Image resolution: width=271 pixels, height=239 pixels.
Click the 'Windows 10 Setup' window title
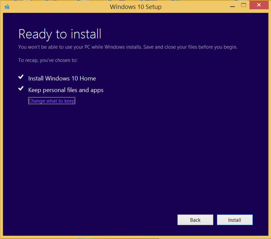(x=136, y=7)
